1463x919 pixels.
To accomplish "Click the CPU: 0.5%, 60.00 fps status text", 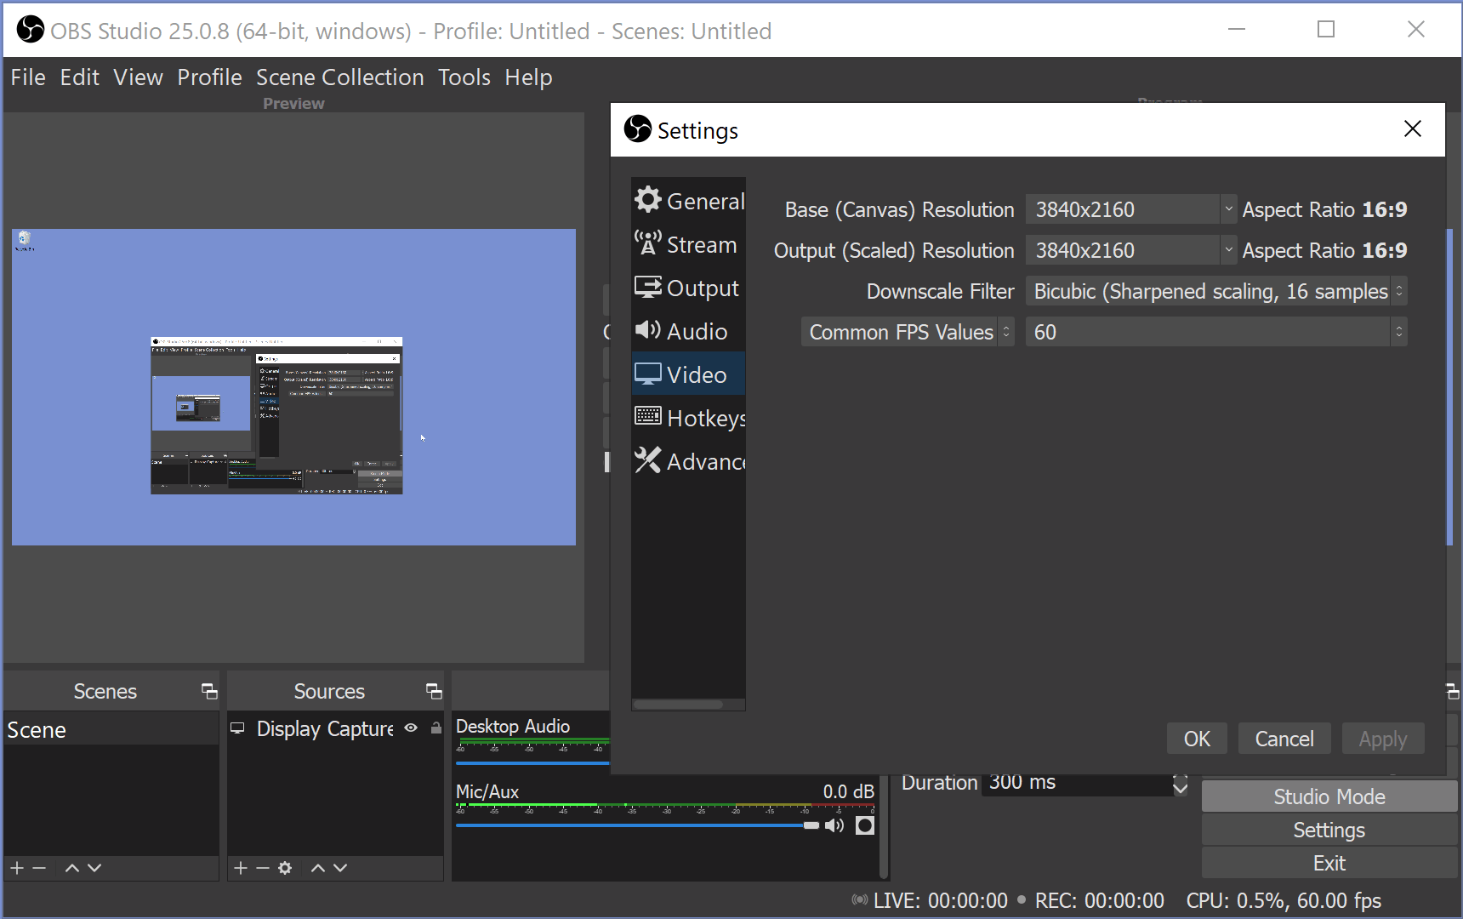I will (x=1284, y=900).
